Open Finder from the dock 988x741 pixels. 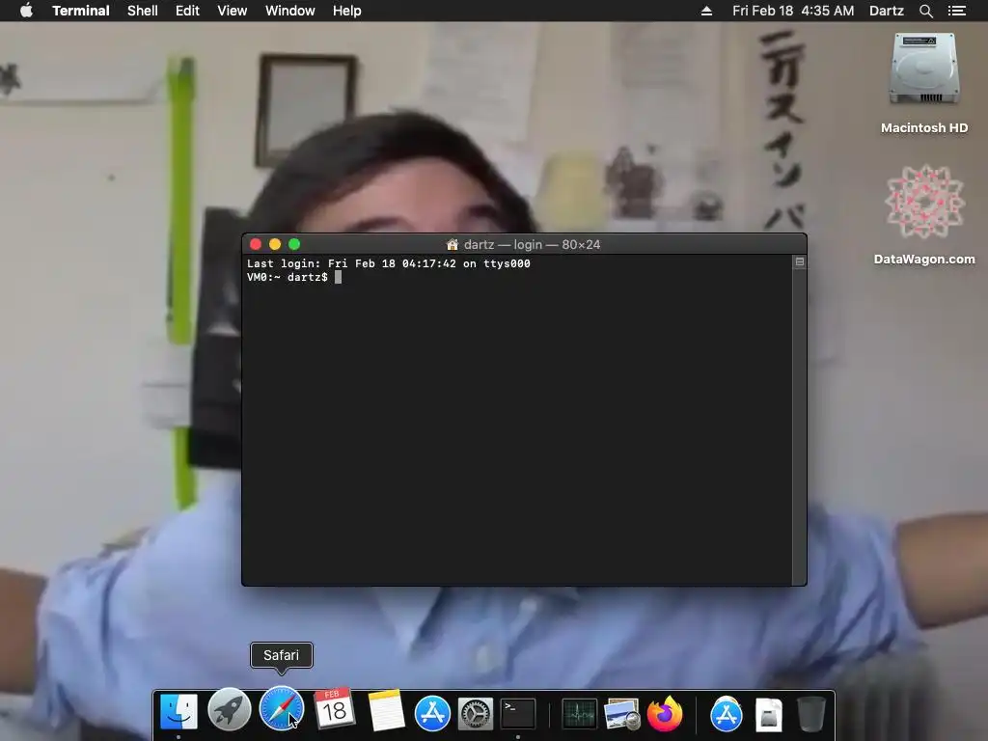point(178,713)
